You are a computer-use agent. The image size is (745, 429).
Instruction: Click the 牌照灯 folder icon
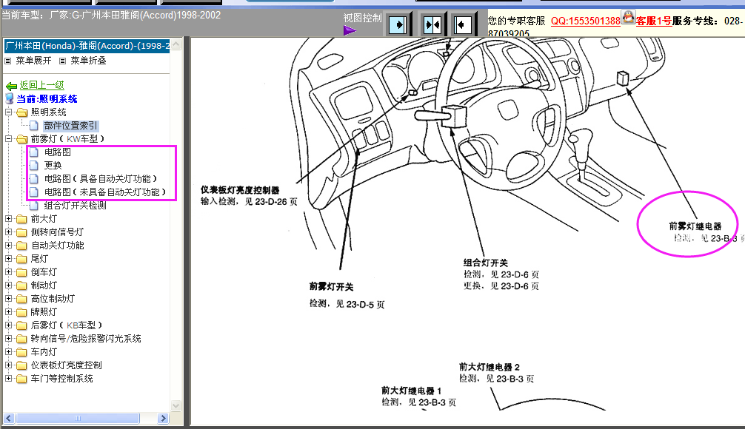(22, 312)
